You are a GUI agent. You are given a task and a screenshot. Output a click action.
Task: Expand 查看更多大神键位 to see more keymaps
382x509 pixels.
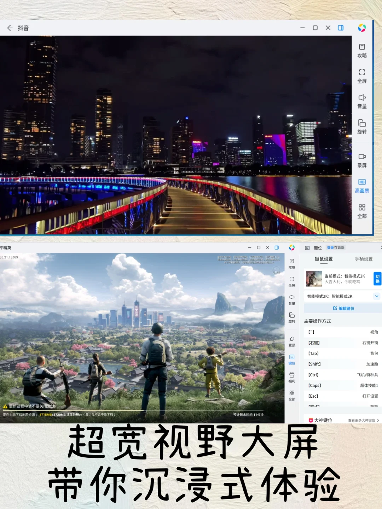361,420
